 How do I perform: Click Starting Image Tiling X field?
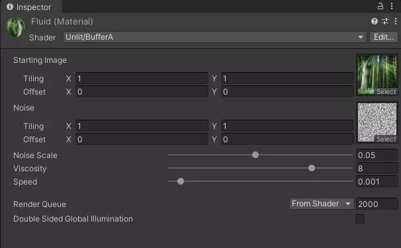142,78
